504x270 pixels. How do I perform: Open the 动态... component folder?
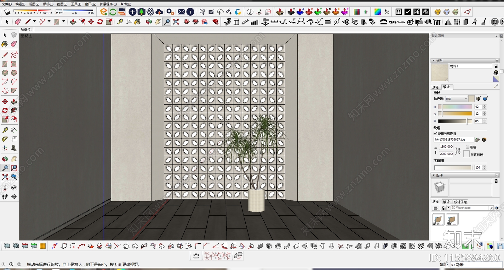pyautogui.click(x=438, y=219)
